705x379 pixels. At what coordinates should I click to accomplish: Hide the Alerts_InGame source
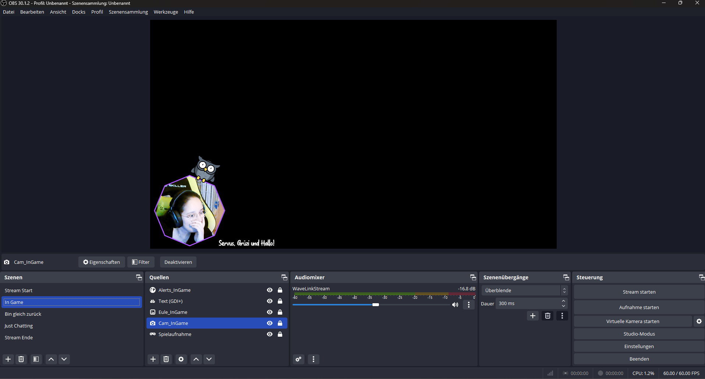[270, 290]
